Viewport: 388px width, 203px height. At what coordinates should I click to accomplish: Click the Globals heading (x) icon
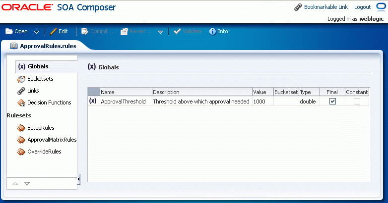click(92, 67)
